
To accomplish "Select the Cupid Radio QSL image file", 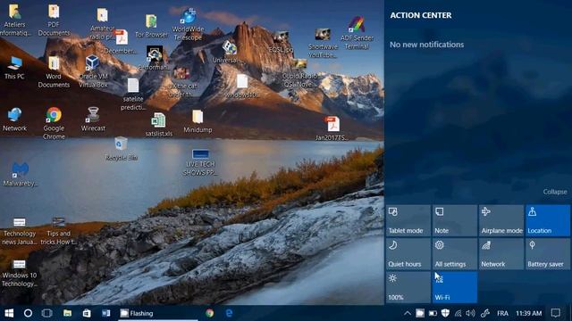I will 299,74.
